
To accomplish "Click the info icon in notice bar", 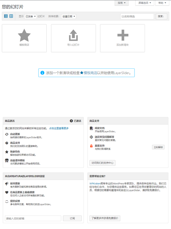I will [42, 72].
